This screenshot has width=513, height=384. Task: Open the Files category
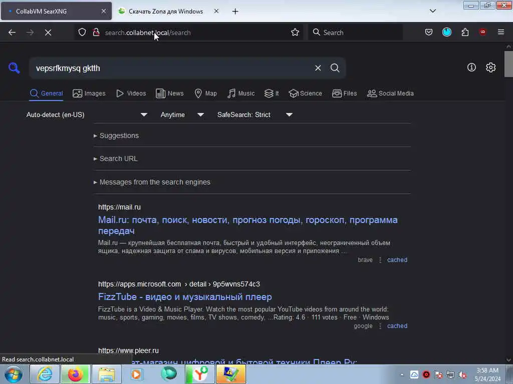[344, 93]
